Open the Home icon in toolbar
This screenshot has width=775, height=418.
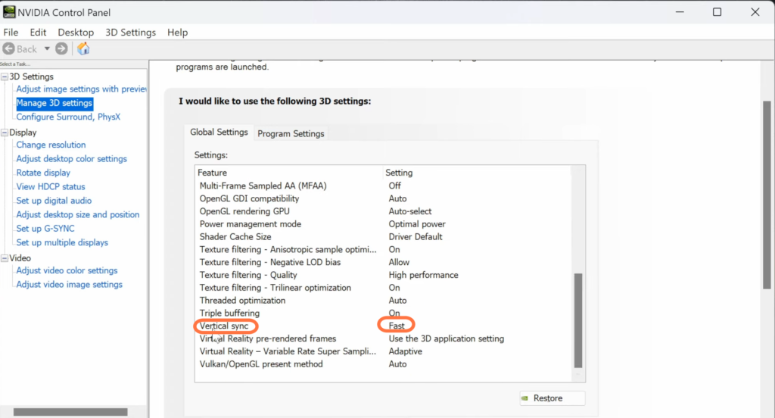coord(83,48)
